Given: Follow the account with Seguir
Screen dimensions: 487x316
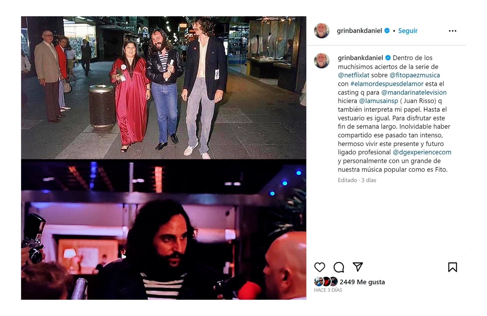Looking at the screenshot, I should (408, 31).
